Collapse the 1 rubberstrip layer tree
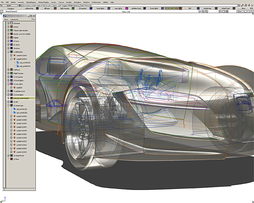The width and height of the screenshot is (254, 203). tap(8, 52)
